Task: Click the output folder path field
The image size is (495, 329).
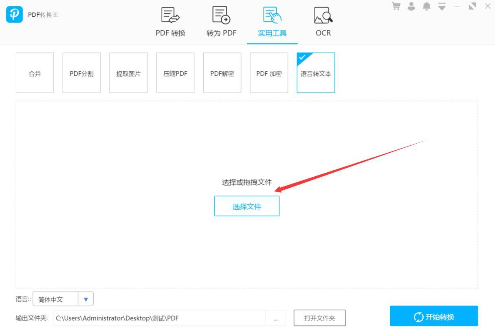Action: coord(159,318)
